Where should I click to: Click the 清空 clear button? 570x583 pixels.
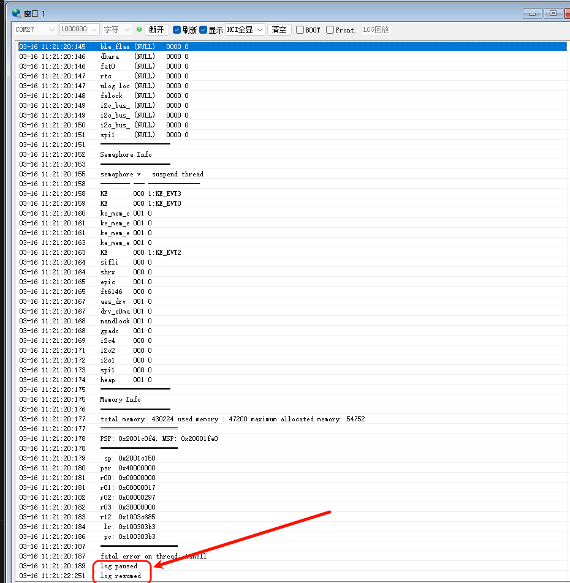click(279, 30)
